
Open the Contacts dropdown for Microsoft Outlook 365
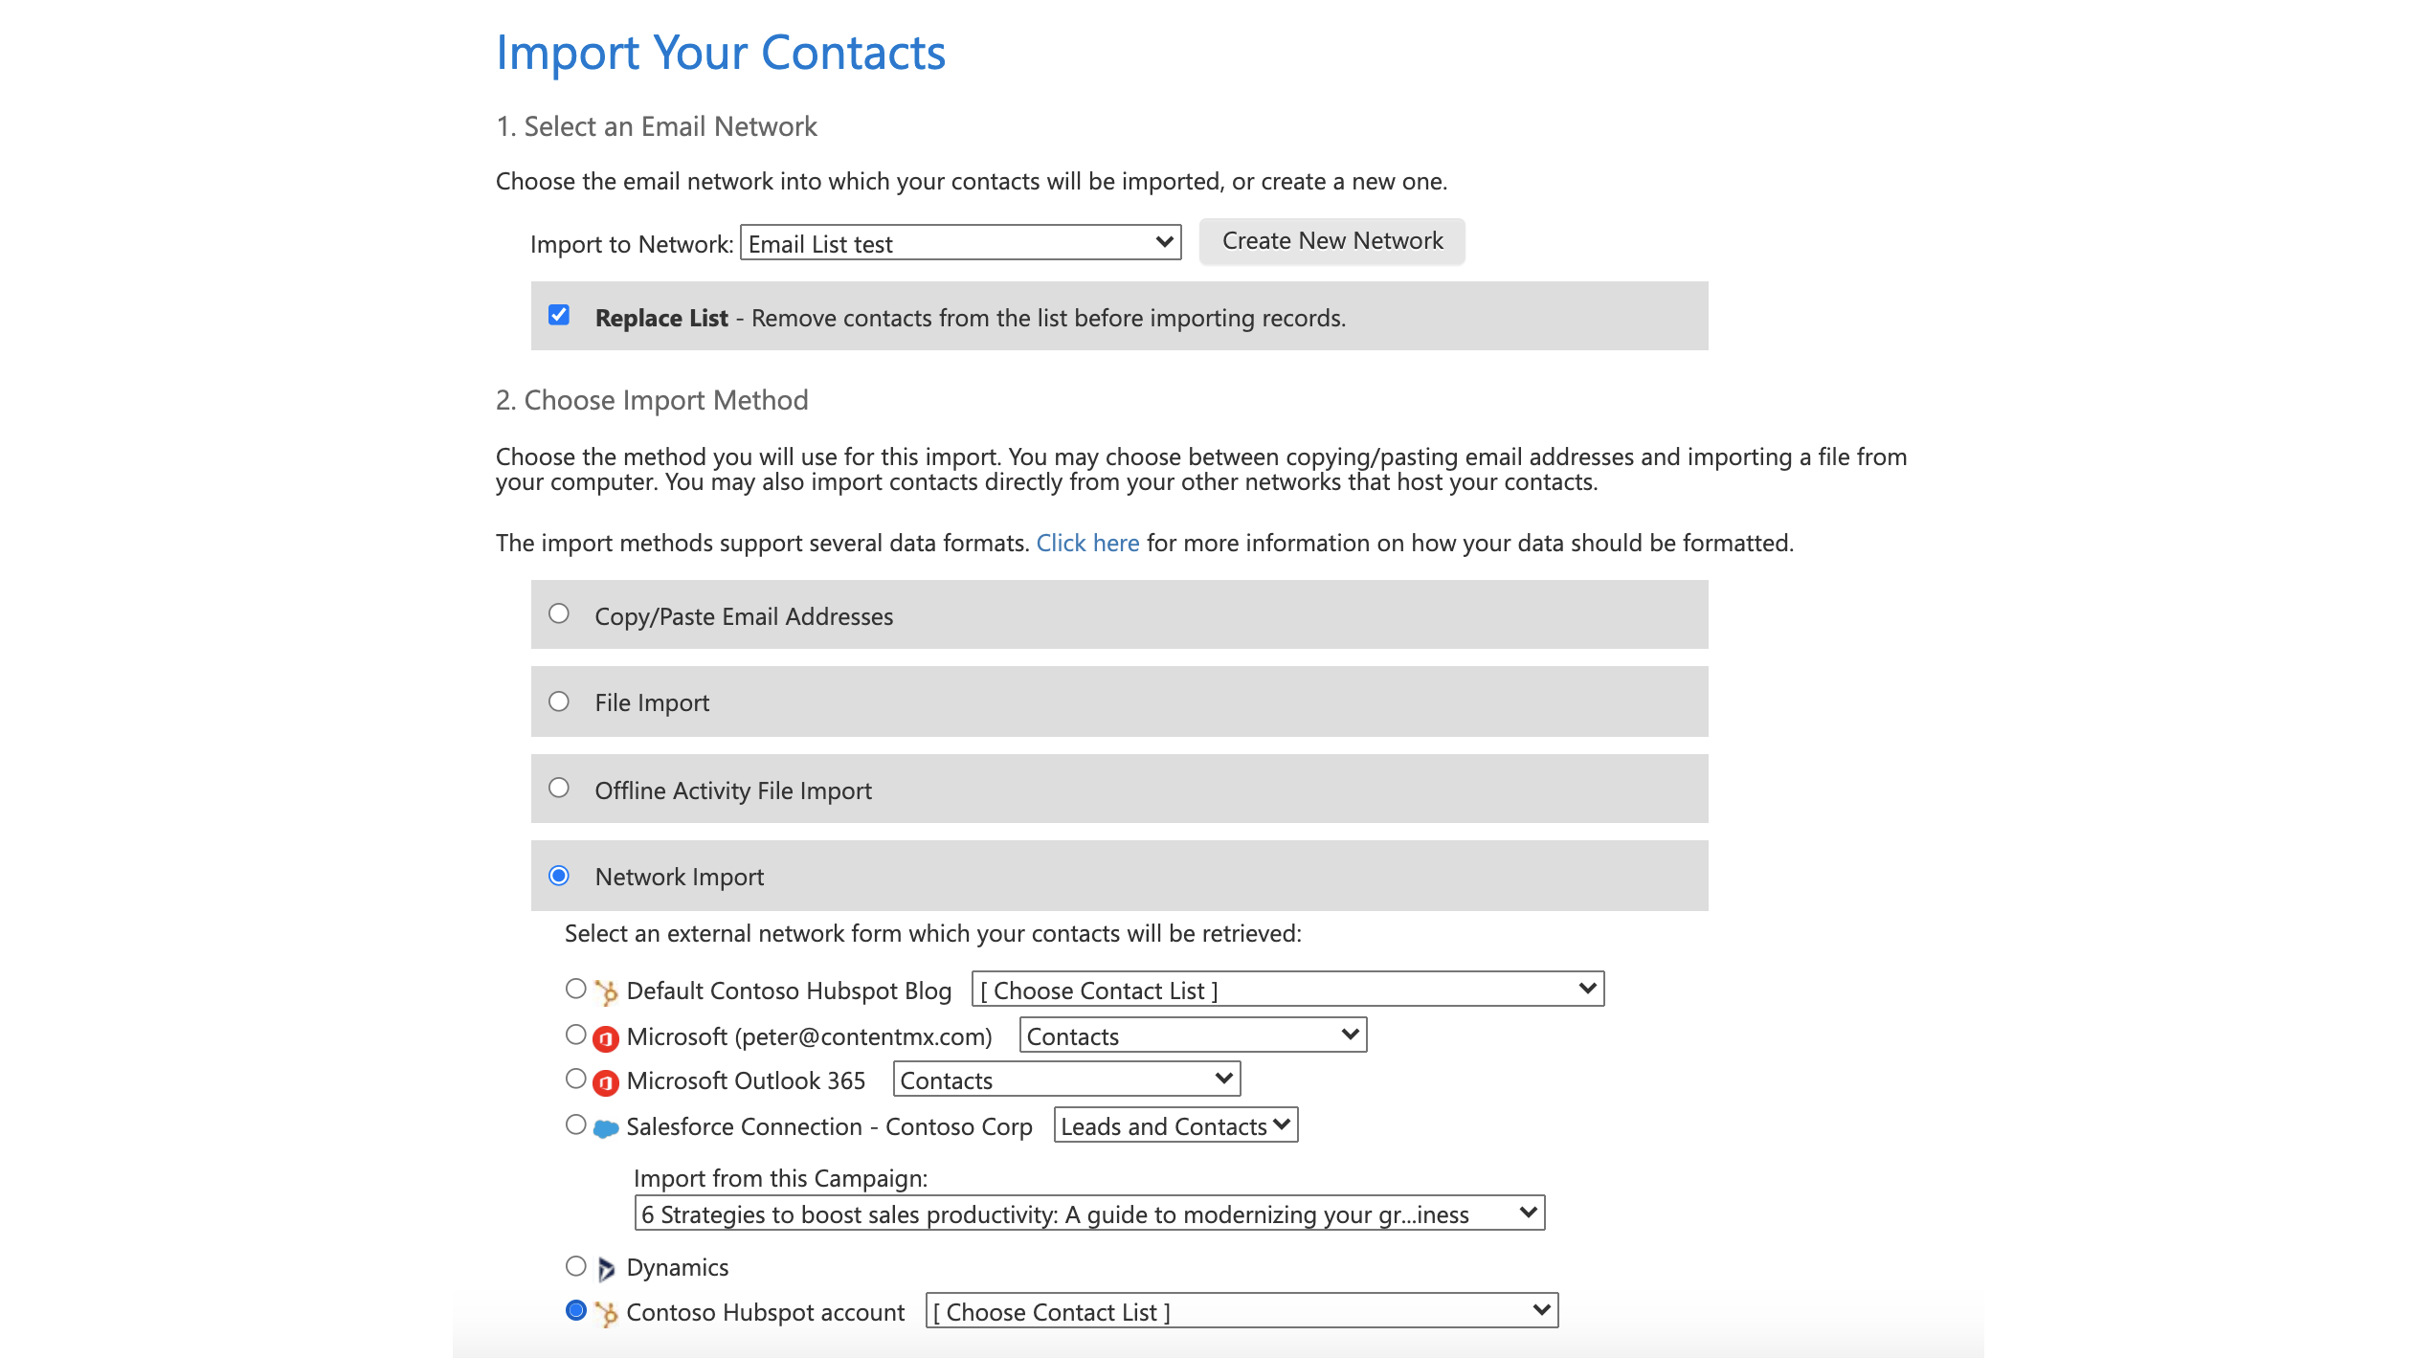(1065, 1079)
